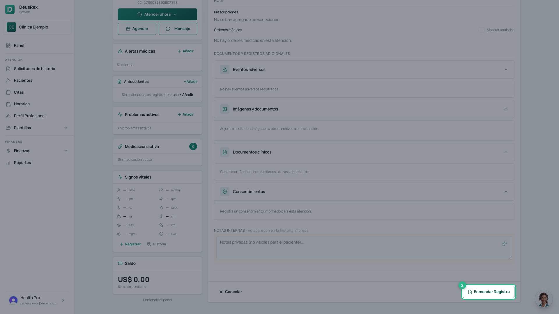Collapse the Documentos clínicos section

506,152
